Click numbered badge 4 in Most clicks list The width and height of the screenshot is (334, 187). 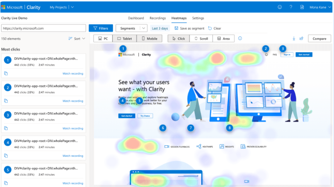pos(8,142)
